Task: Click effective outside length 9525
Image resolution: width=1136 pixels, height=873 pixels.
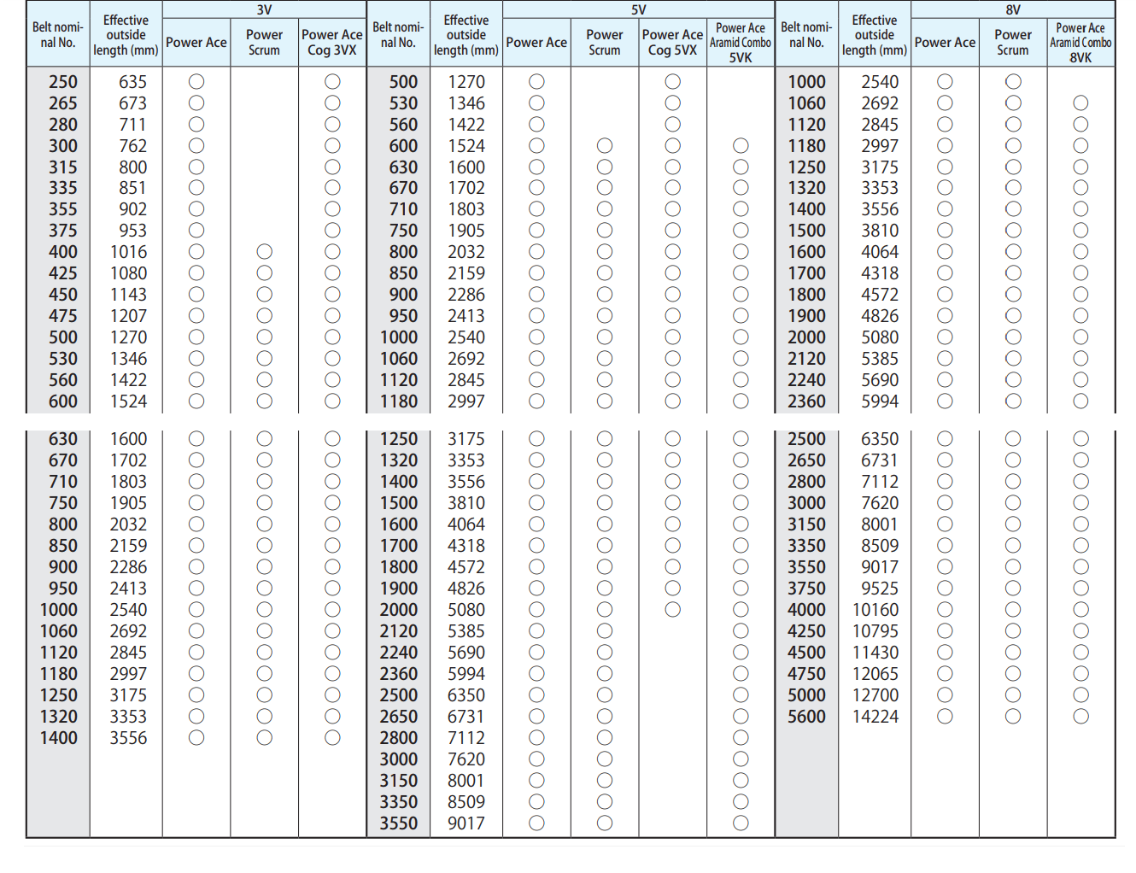Action: pyautogui.click(x=880, y=589)
